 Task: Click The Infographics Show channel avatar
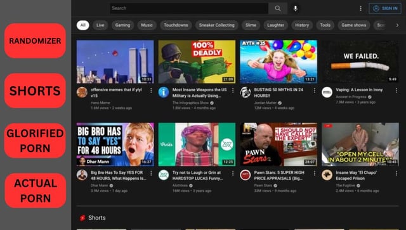(164, 93)
